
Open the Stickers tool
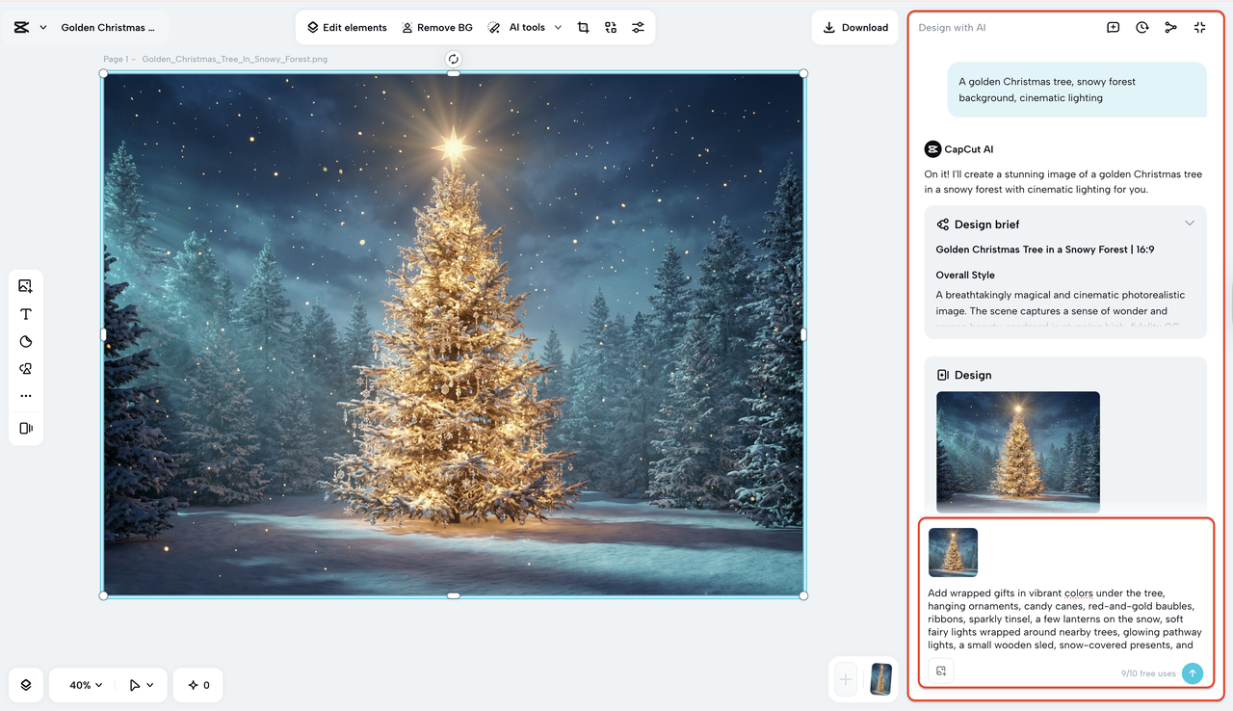(26, 340)
